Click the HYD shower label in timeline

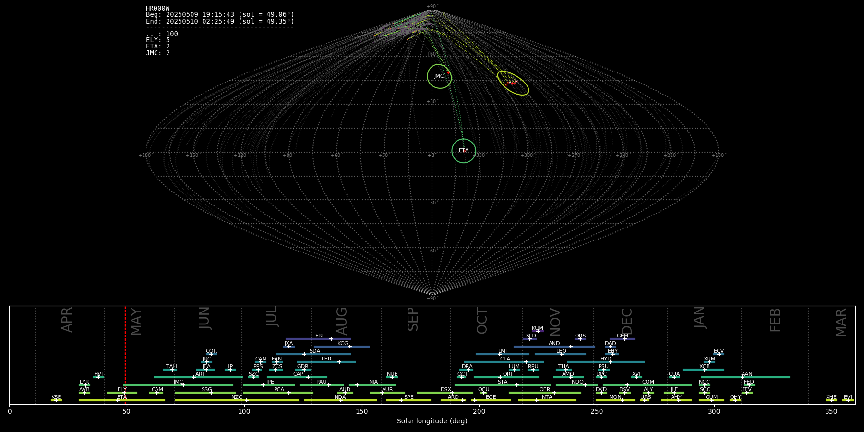pyautogui.click(x=606, y=359)
